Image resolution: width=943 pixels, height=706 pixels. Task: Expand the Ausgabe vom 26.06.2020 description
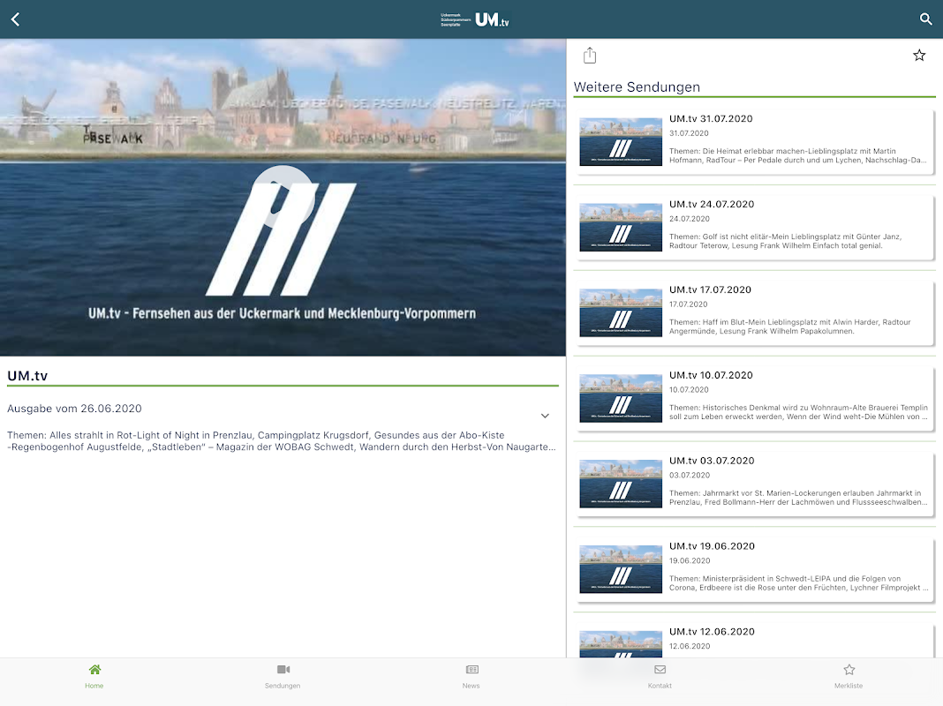point(545,416)
